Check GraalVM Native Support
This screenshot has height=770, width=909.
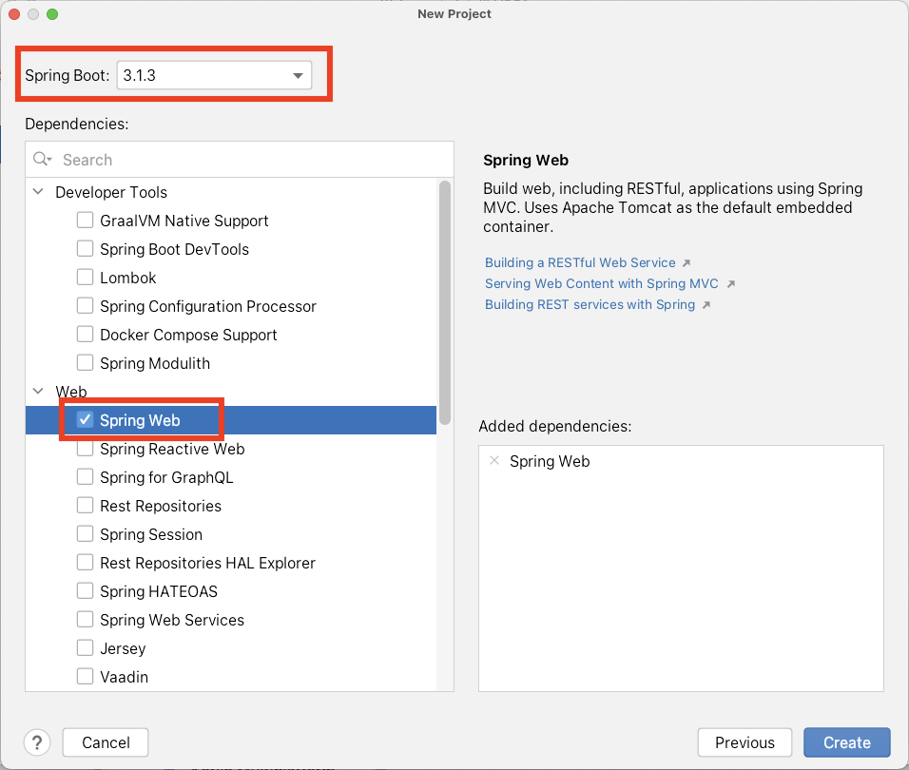click(86, 221)
